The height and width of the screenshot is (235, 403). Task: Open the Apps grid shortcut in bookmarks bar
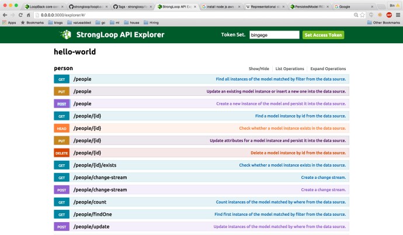[x=9, y=22]
